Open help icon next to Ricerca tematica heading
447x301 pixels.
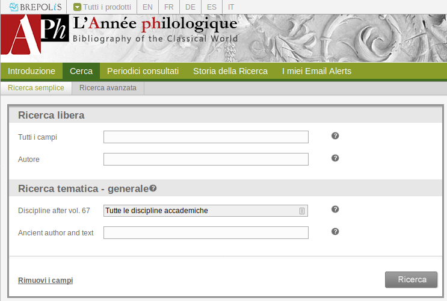click(x=153, y=188)
